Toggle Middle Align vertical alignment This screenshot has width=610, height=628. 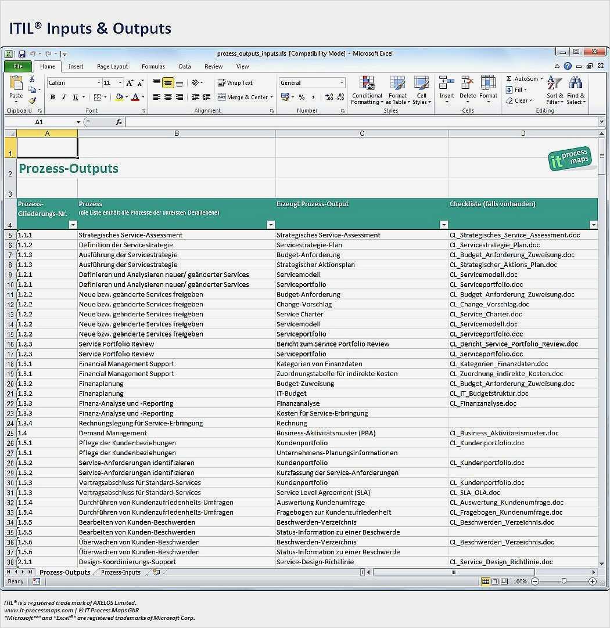tap(168, 83)
